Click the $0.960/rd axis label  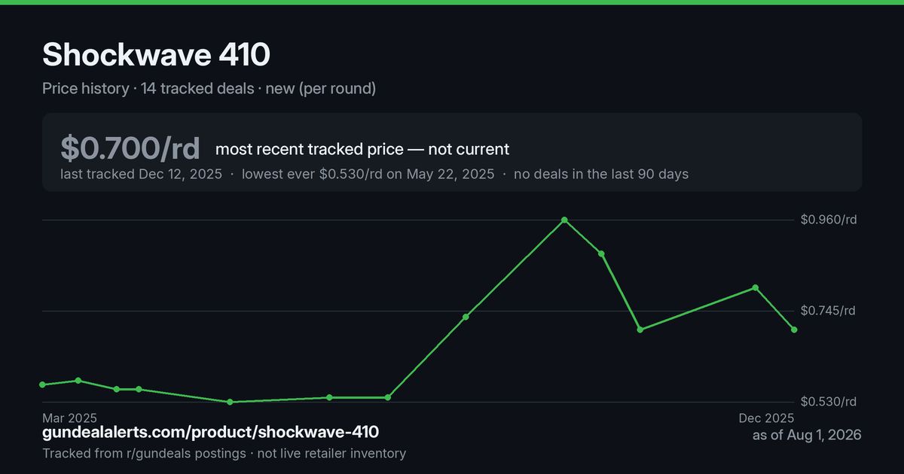(x=829, y=220)
